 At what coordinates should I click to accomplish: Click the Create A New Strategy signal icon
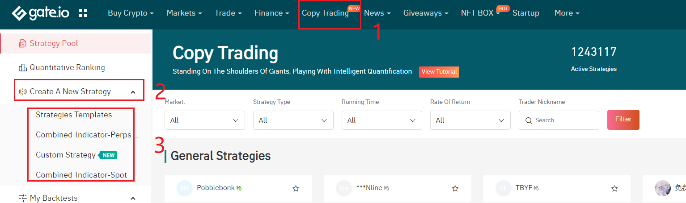click(x=22, y=92)
